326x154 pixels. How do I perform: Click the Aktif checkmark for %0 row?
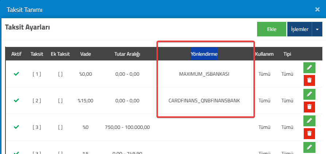[x=16, y=127]
